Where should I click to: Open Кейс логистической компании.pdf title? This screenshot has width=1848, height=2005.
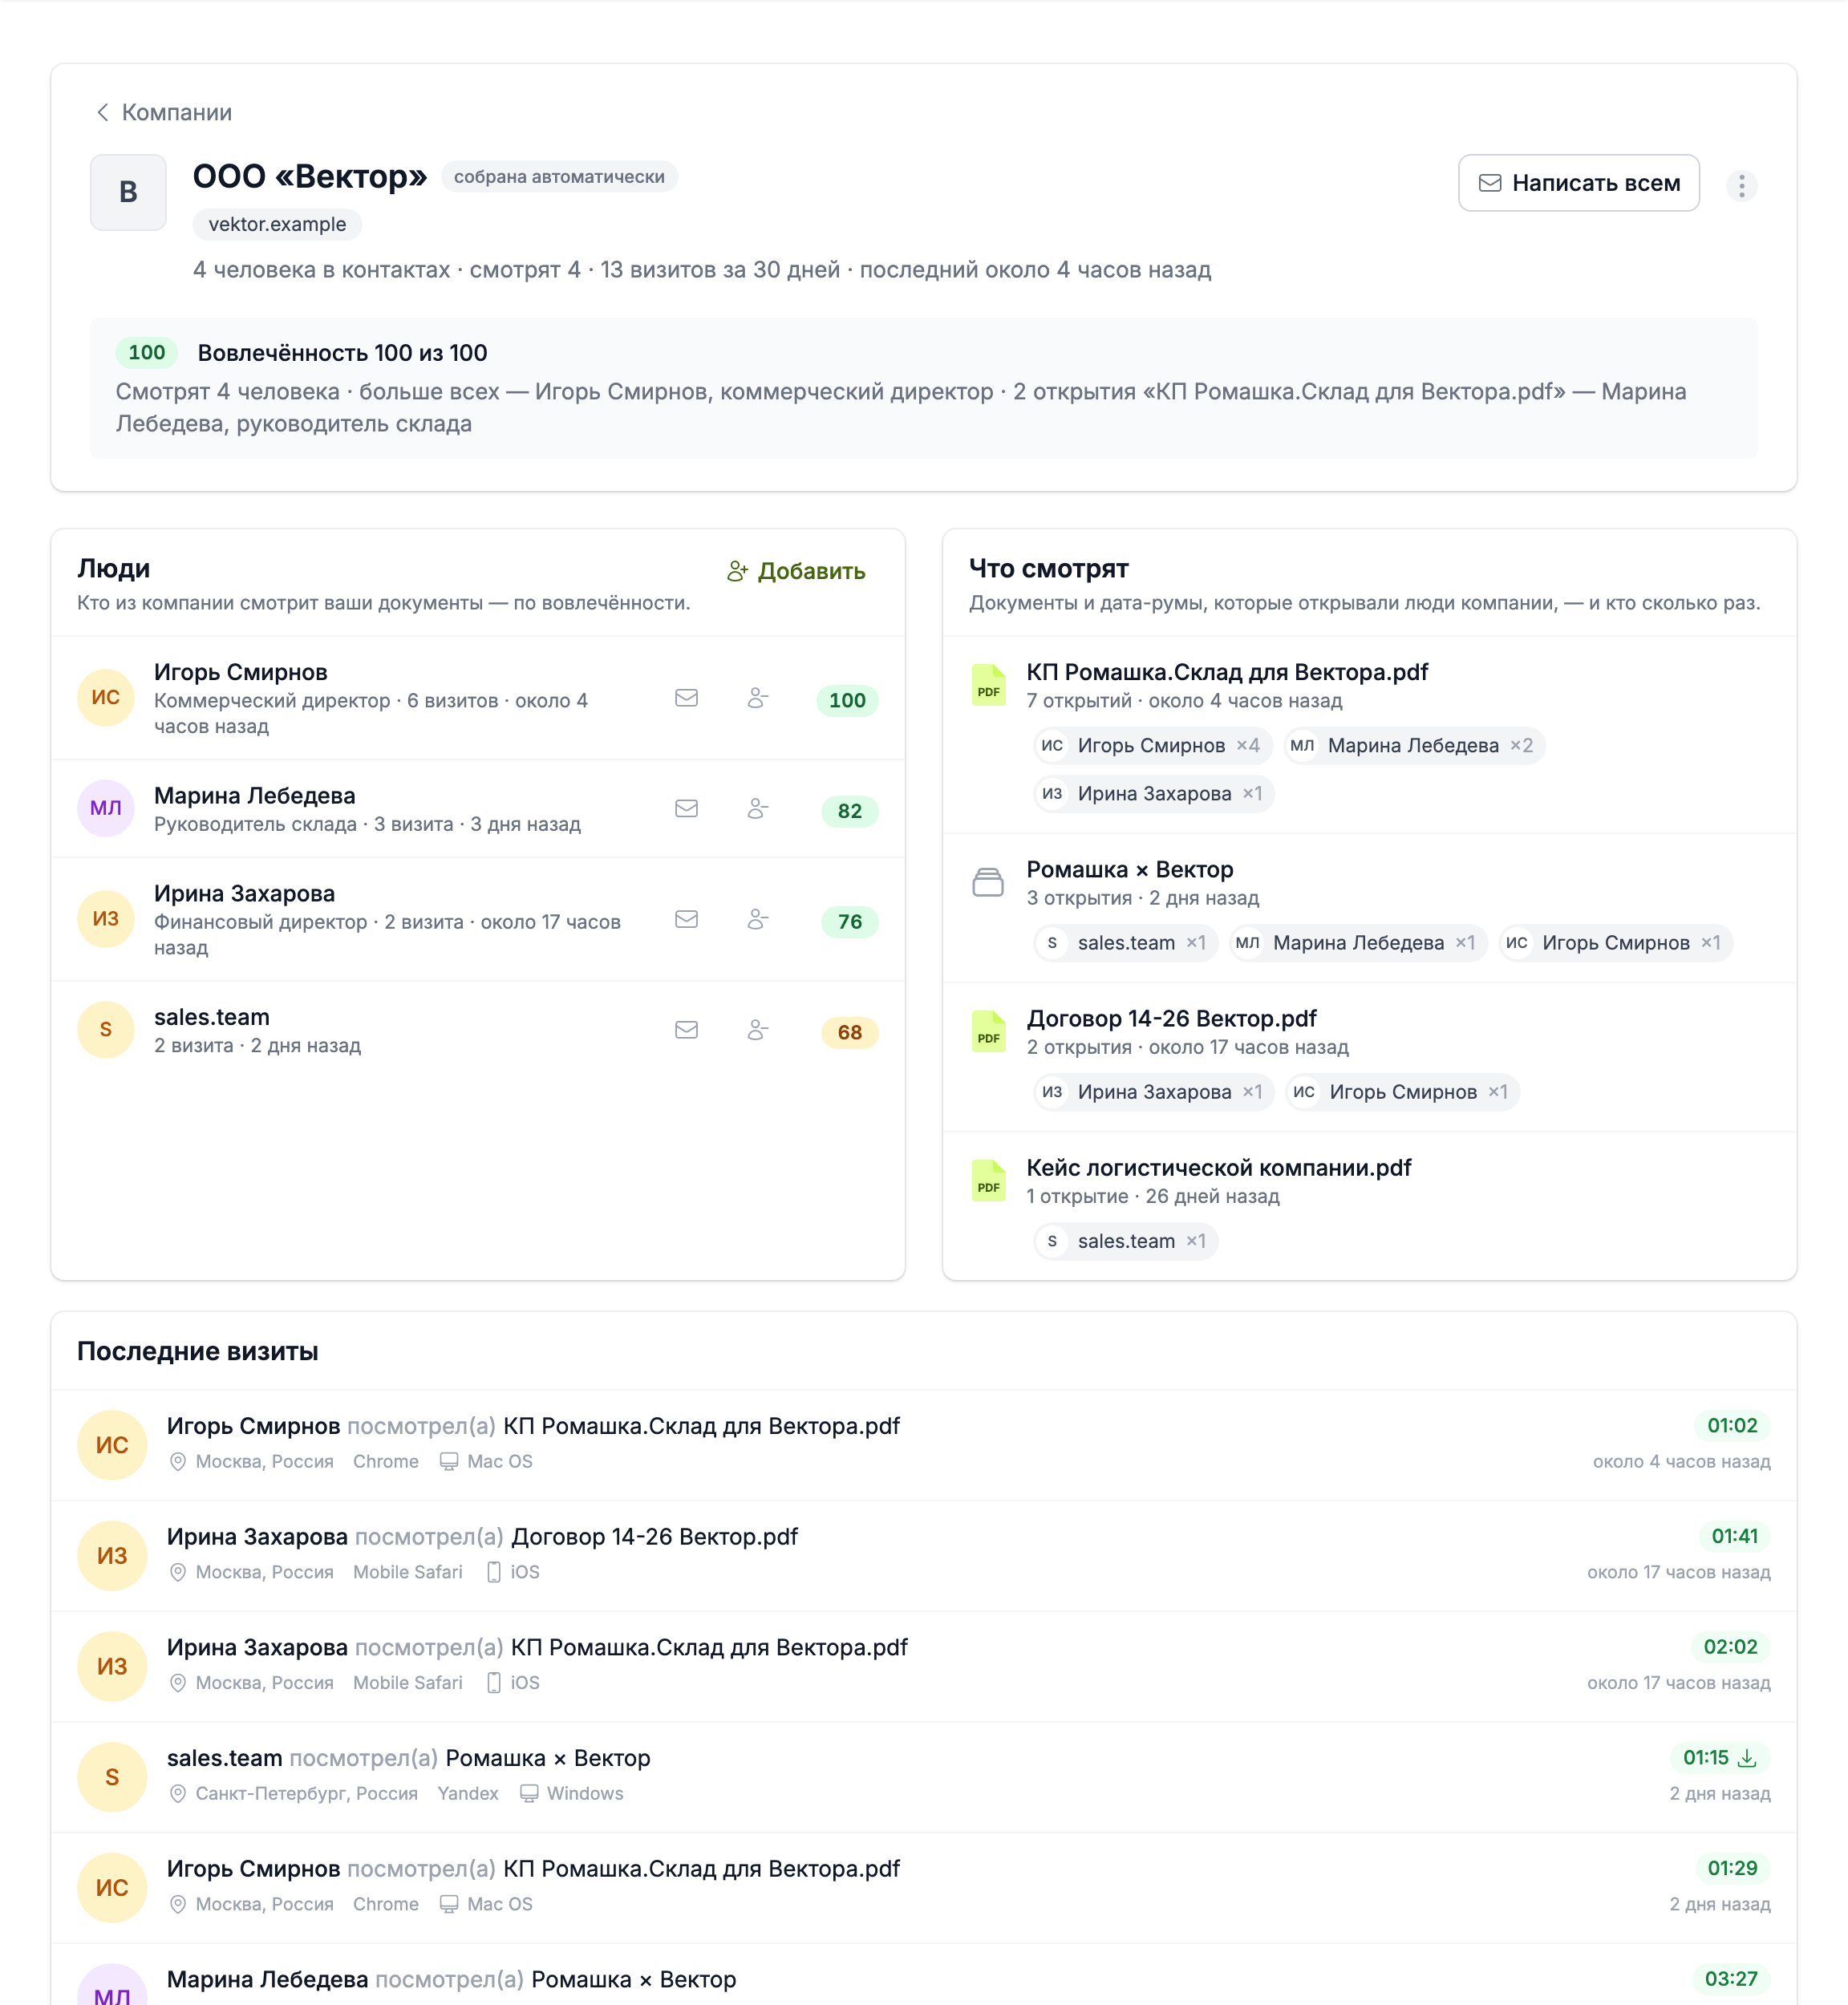pos(1219,1167)
